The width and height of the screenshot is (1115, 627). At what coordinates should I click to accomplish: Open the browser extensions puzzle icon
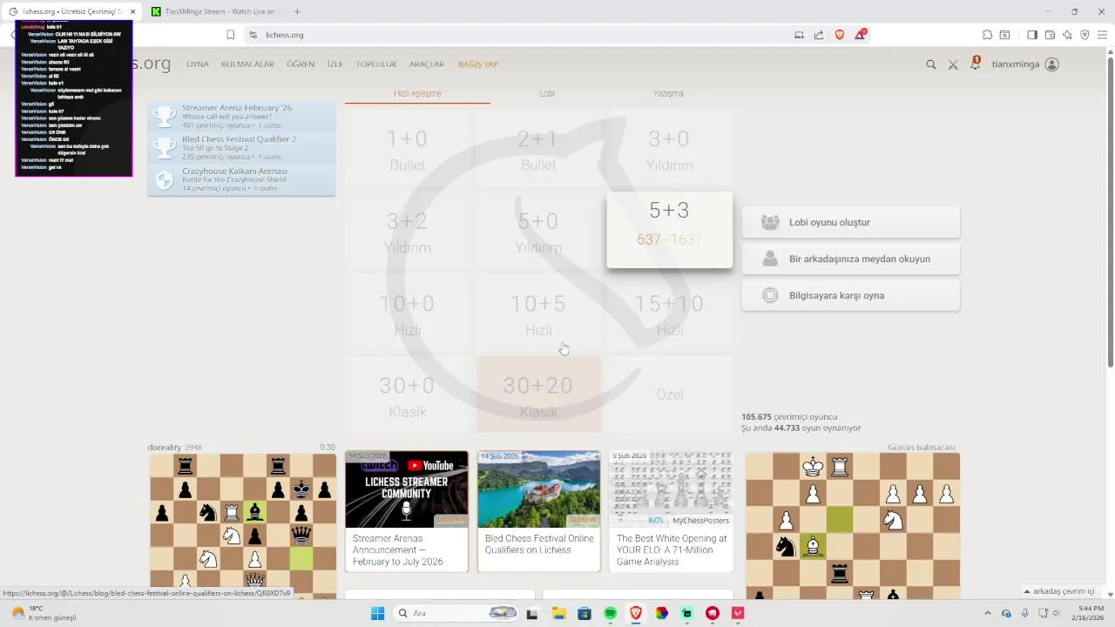click(x=987, y=35)
